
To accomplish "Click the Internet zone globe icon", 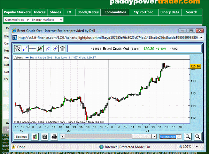I will coord(102,147).
